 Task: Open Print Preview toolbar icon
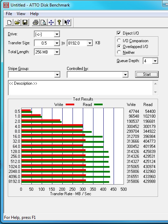coord(43,22)
